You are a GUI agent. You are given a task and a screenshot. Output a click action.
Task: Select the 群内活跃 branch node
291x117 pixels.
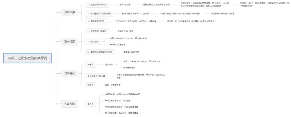tap(66, 41)
